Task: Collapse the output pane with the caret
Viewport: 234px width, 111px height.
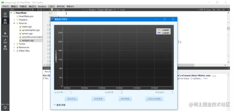Action: pyautogui.click(x=226, y=68)
